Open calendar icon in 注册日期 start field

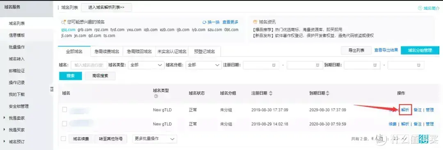click(274, 65)
